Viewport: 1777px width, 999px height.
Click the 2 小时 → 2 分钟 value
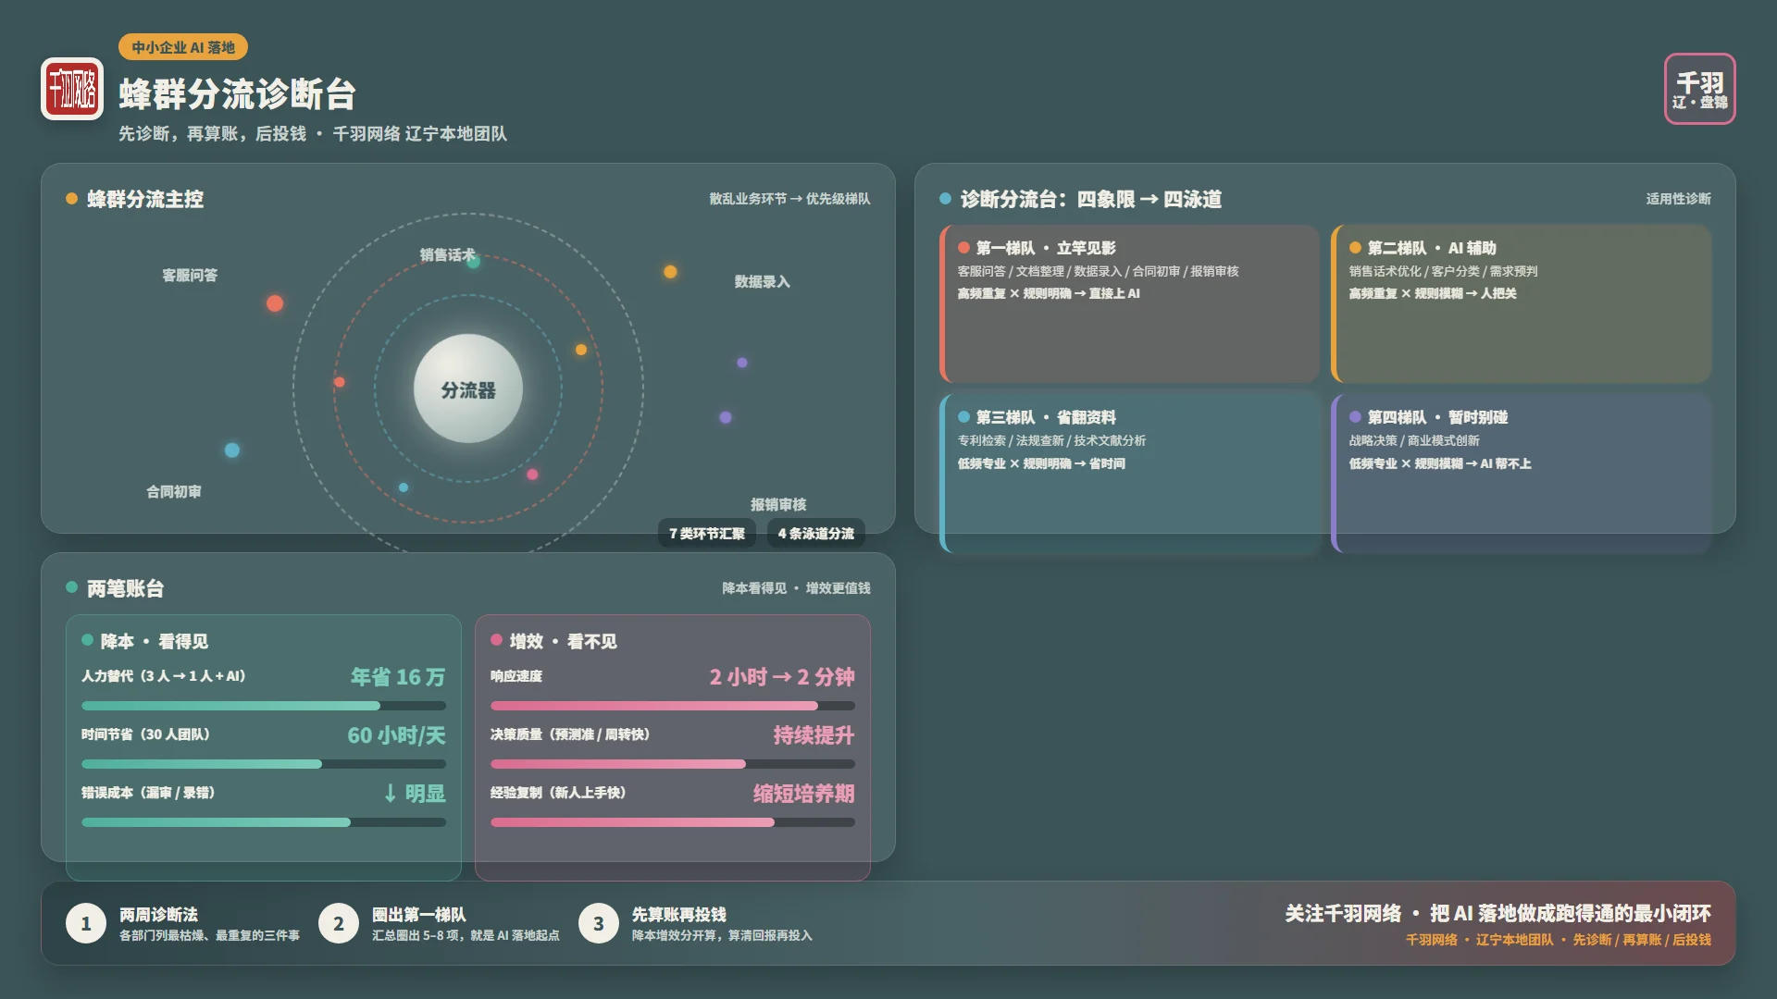[782, 677]
